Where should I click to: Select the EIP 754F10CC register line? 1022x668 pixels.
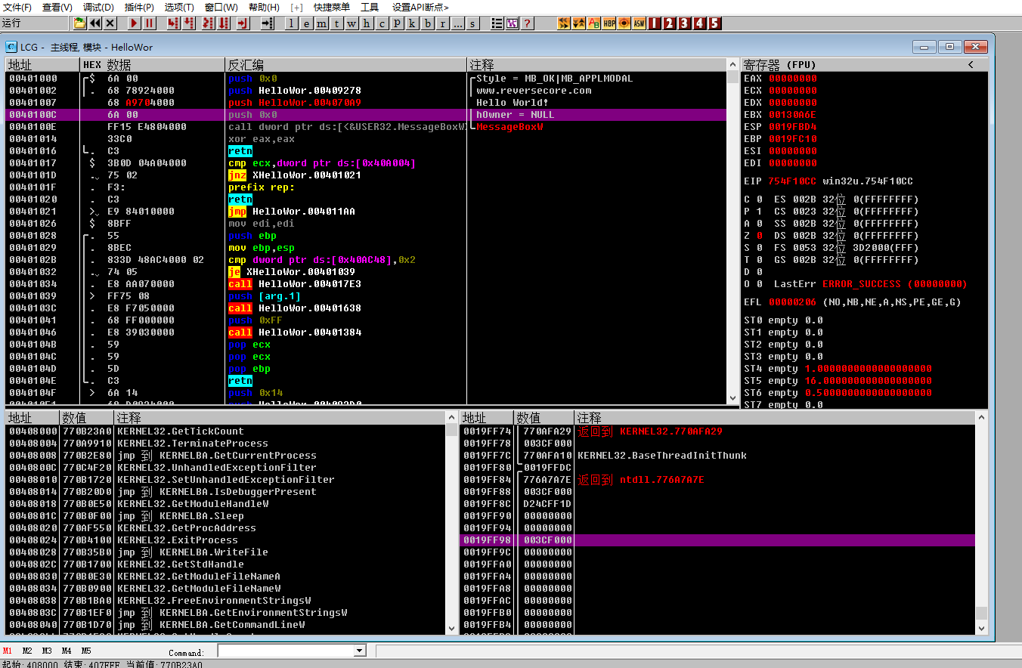tap(828, 181)
